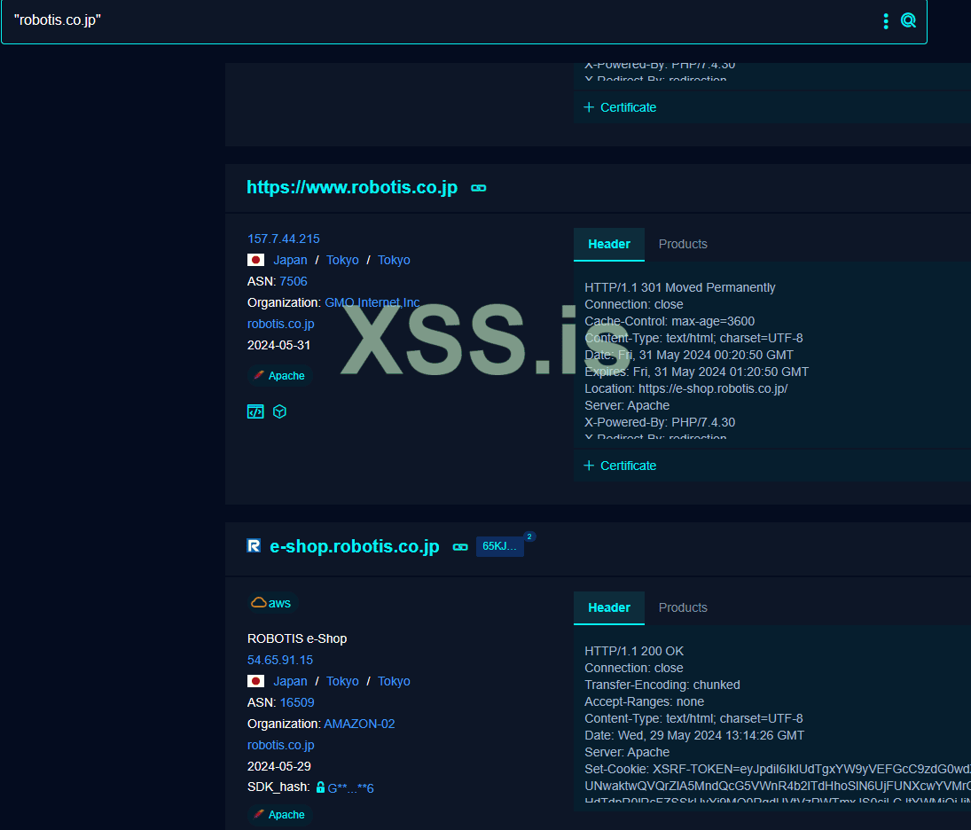Viewport: 971px width, 830px height.
Task: Click 'Set-Cookie: XSRF-TOKEN' header line
Action: tap(777, 769)
